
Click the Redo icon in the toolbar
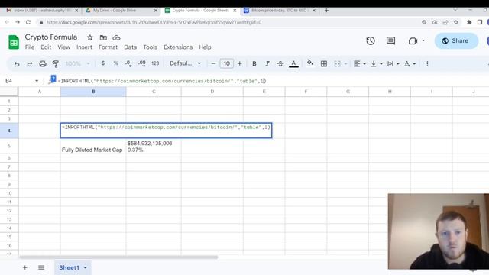click(30, 64)
